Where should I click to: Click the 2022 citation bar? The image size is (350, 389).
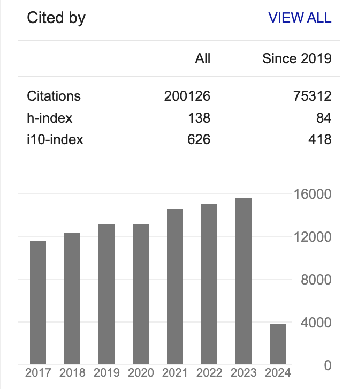[x=209, y=284]
